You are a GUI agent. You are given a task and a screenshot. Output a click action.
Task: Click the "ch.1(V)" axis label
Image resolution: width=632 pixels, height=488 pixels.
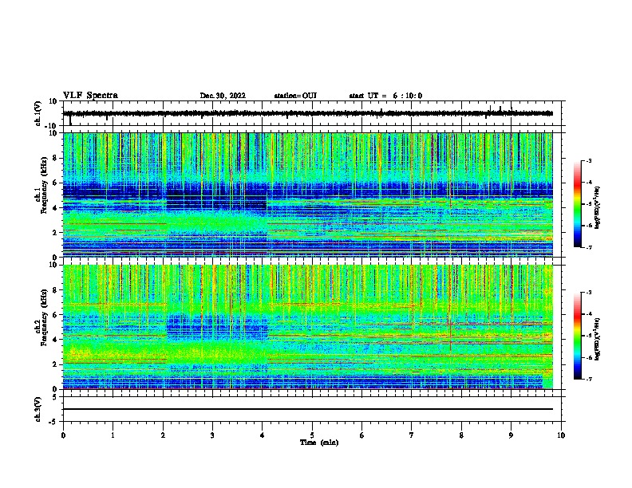[38, 113]
